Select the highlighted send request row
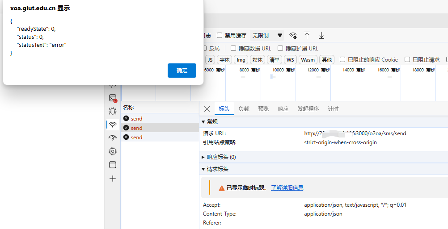This screenshot has height=229, width=448. (x=160, y=128)
